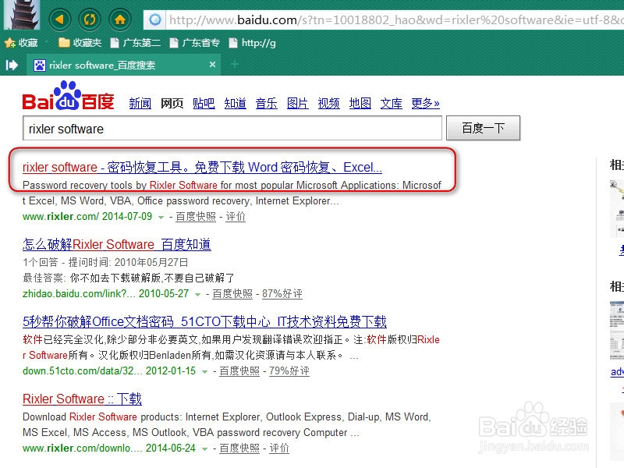Viewport: 624px width, 468px height.
Task: Click the Baidu logo
Action: click(68, 95)
